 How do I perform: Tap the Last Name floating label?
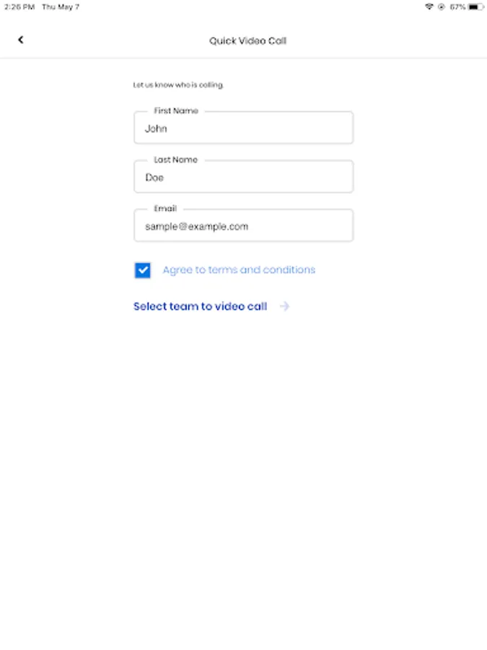tap(175, 160)
